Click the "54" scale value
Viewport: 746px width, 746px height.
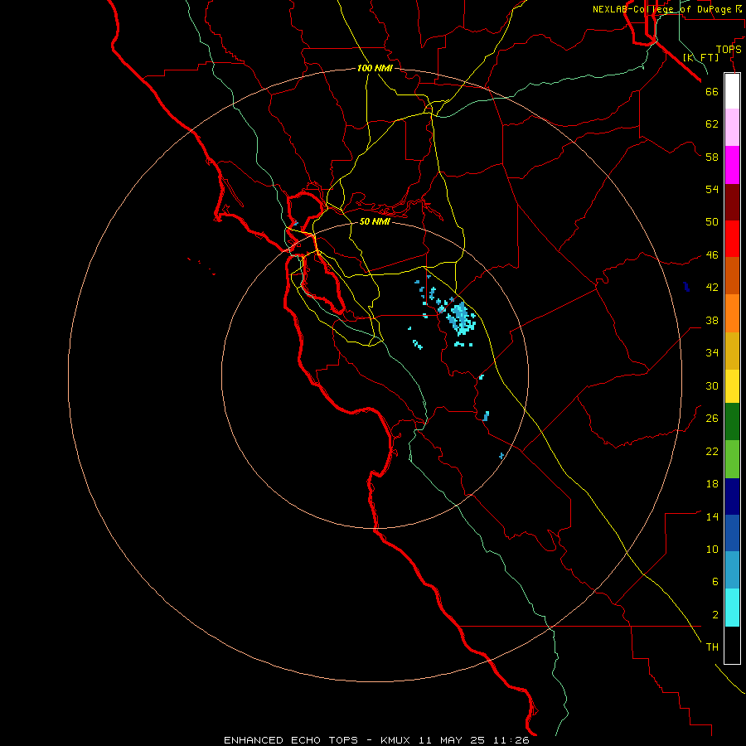point(712,189)
